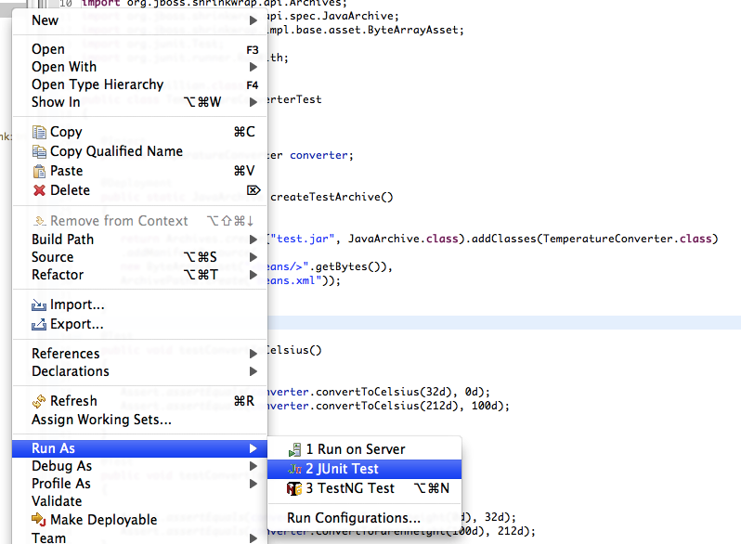Click the Copy icon in context menu

pyautogui.click(x=39, y=132)
